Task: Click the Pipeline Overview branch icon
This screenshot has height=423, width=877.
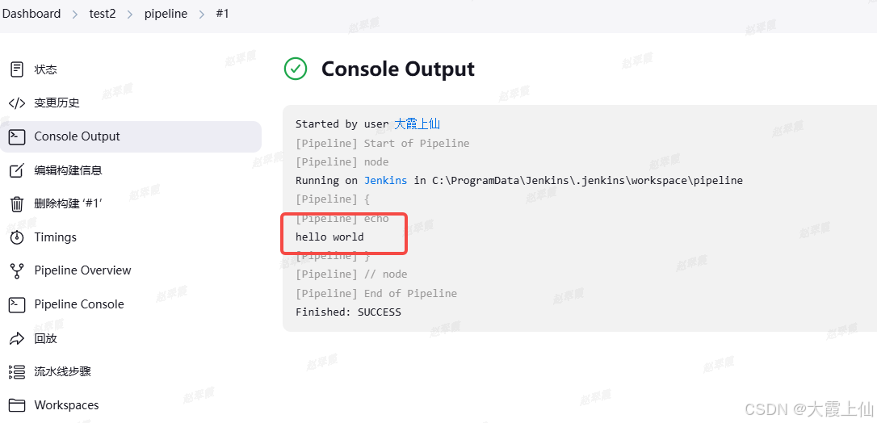Action: tap(17, 270)
